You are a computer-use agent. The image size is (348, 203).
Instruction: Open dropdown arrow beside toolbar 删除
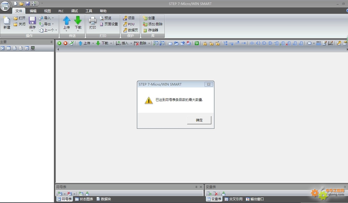click(149, 43)
